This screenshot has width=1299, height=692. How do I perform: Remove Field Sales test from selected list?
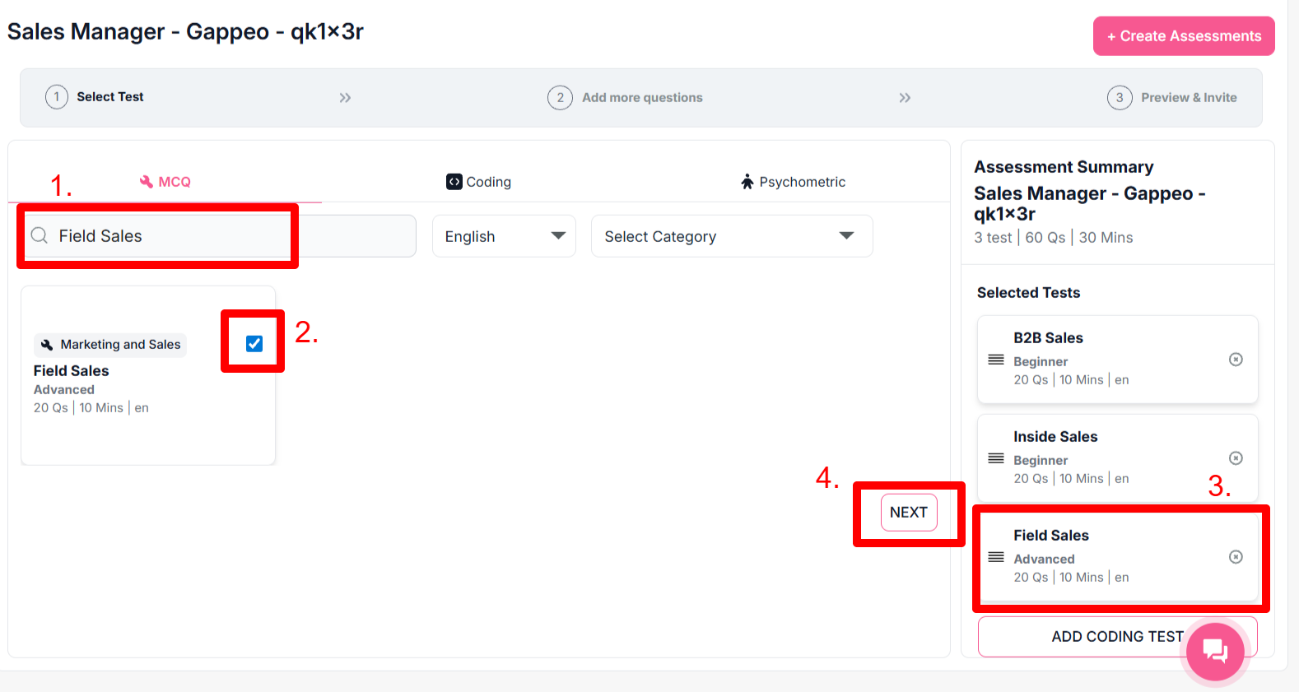point(1236,557)
